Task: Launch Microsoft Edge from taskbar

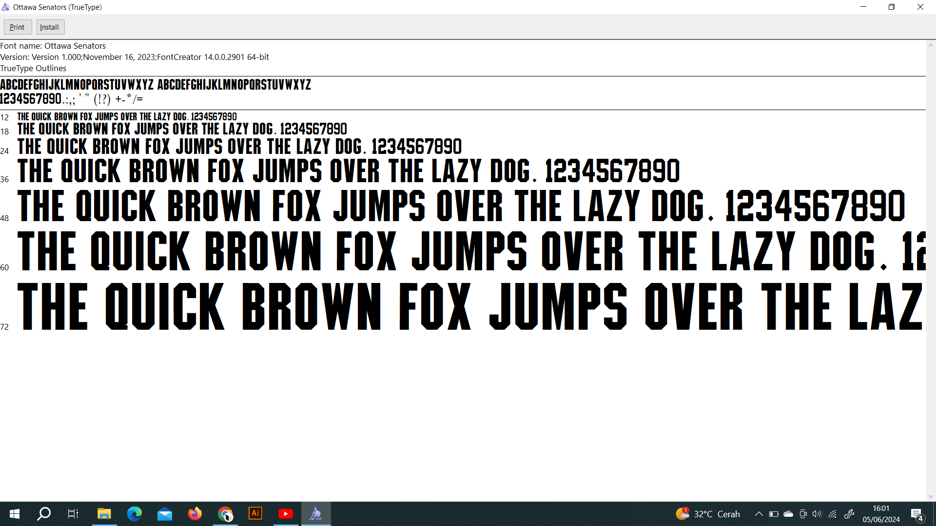Action: [x=134, y=514]
